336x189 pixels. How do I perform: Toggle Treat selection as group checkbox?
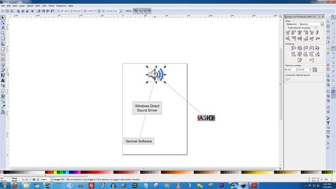click(316, 28)
